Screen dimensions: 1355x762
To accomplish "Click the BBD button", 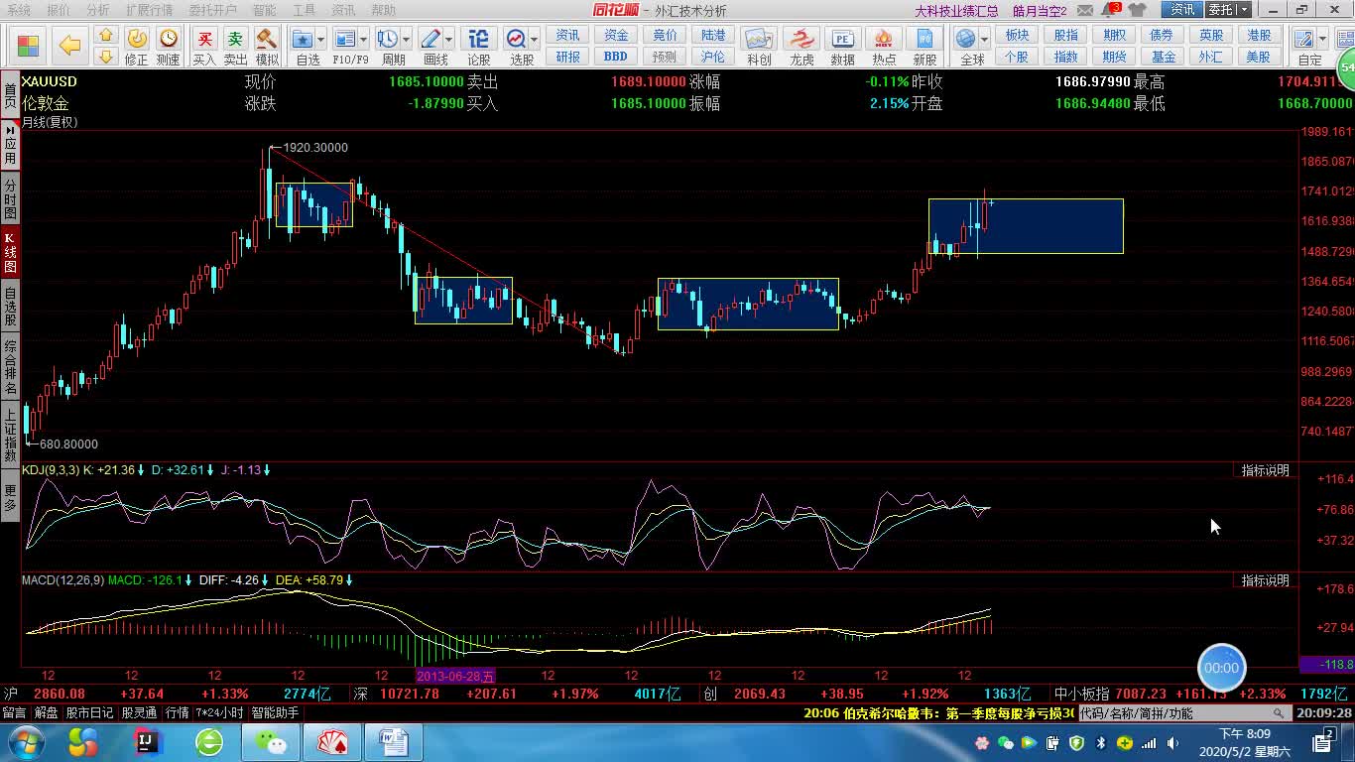I will click(x=616, y=57).
